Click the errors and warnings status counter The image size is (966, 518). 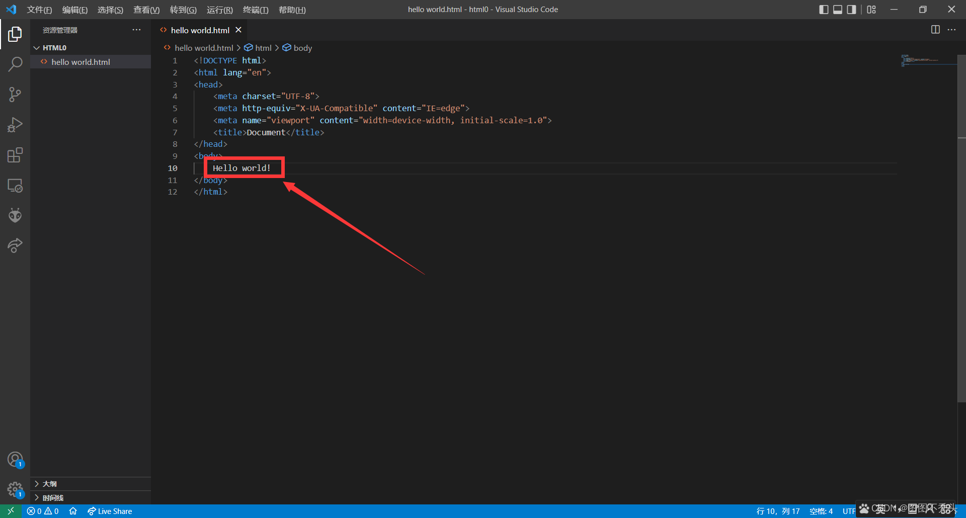click(43, 511)
